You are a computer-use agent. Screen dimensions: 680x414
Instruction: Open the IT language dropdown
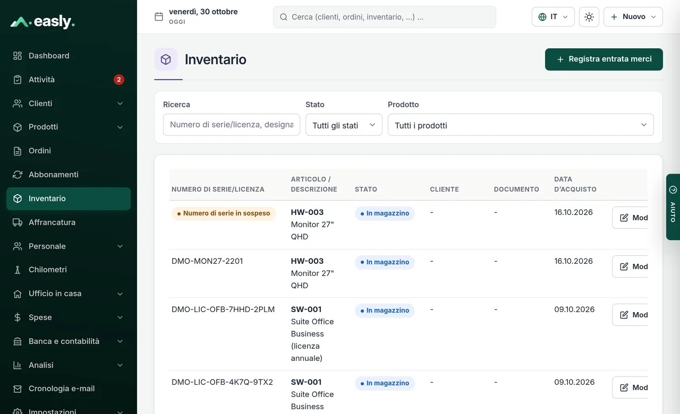553,17
